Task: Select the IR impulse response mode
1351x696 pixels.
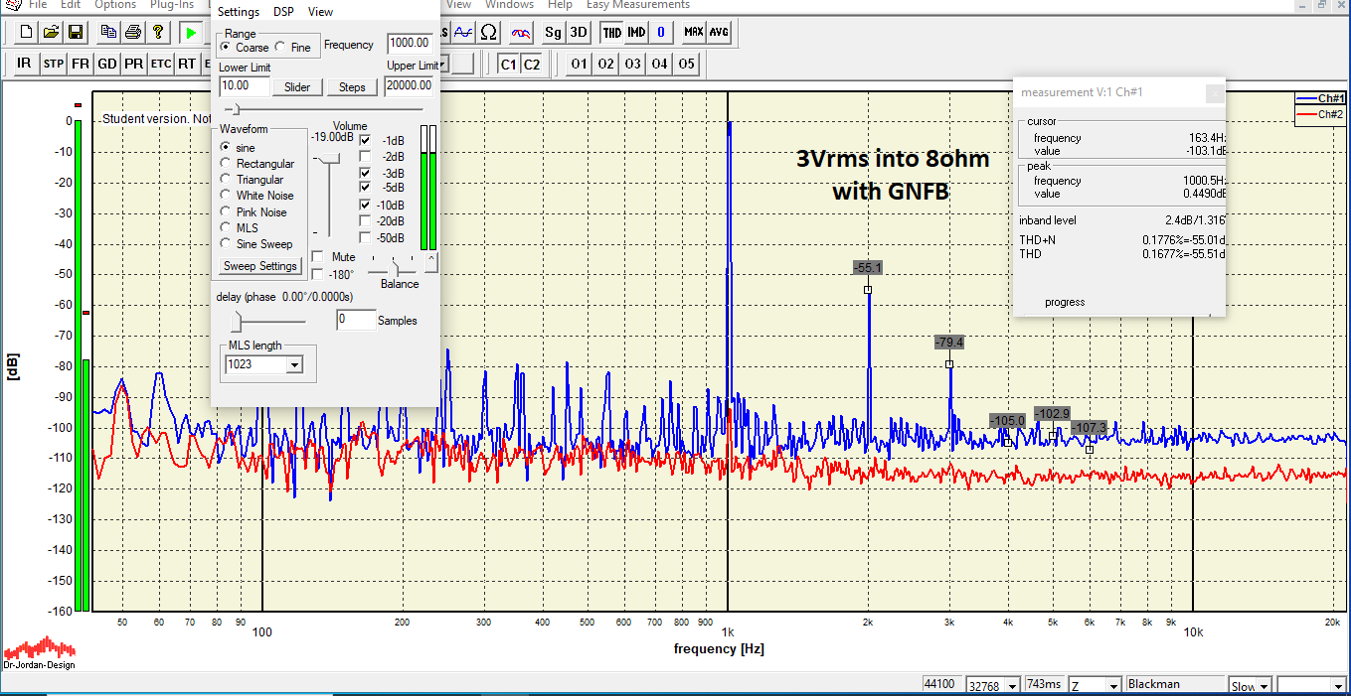Action: coord(25,64)
